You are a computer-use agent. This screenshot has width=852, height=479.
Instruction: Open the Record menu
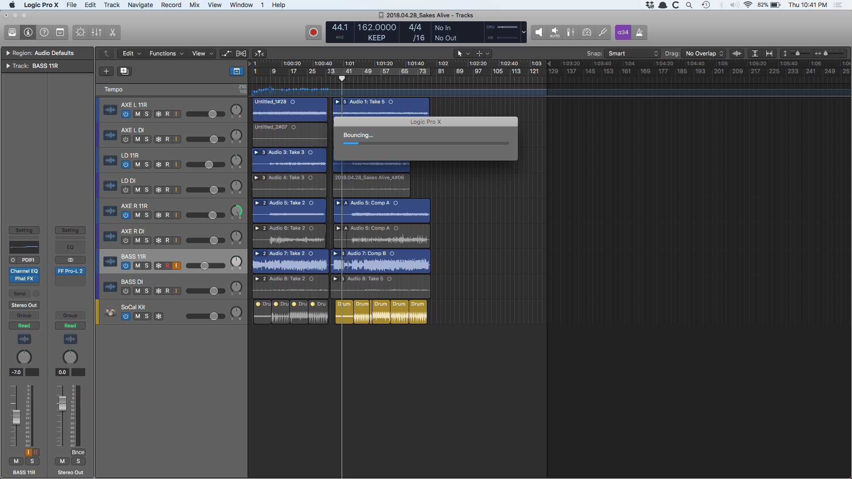tap(171, 5)
